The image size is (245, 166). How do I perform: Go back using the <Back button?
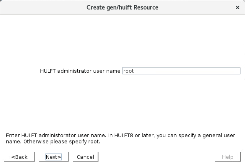click(19, 157)
